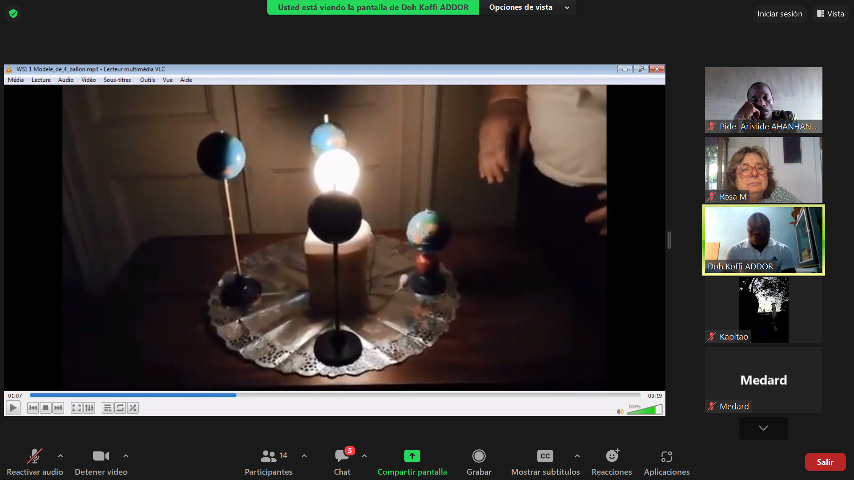Leave meeting with Salir button

click(825, 462)
